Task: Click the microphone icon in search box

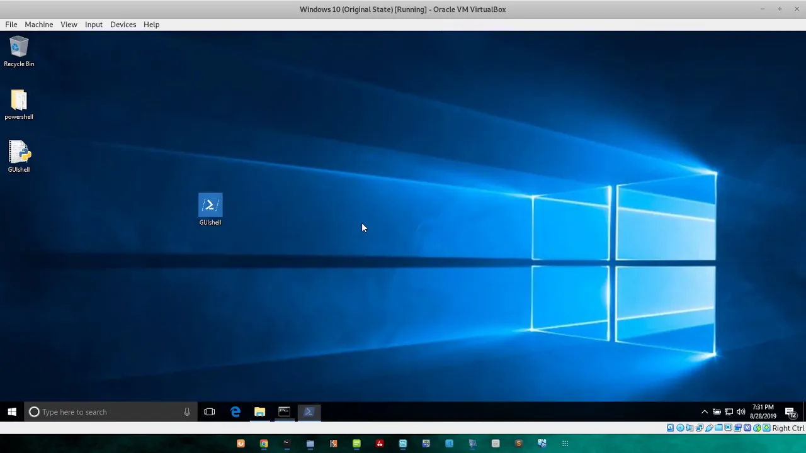Action: pyautogui.click(x=187, y=412)
